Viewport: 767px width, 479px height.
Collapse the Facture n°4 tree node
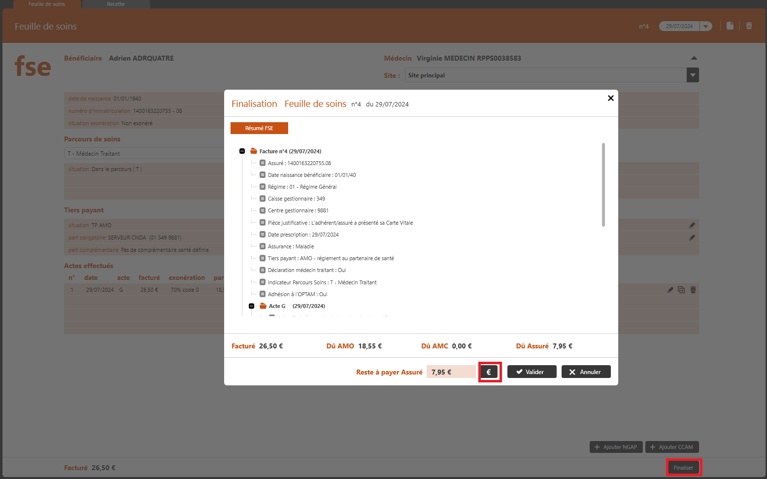tap(242, 151)
